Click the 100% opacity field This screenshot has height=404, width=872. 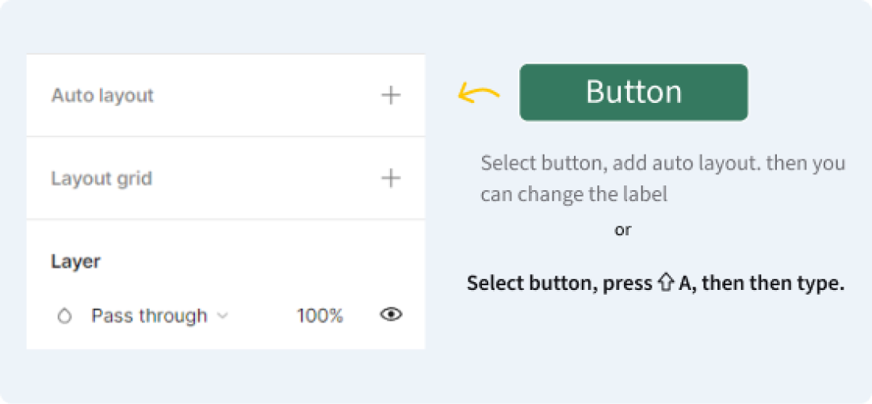click(x=319, y=316)
